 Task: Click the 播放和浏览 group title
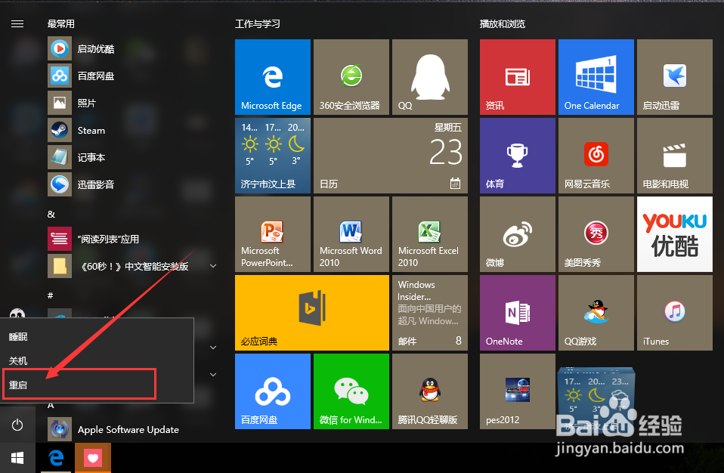(503, 23)
